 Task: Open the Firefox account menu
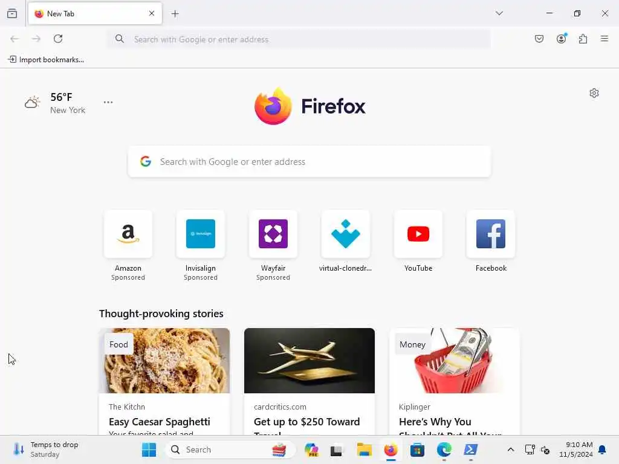click(562, 38)
